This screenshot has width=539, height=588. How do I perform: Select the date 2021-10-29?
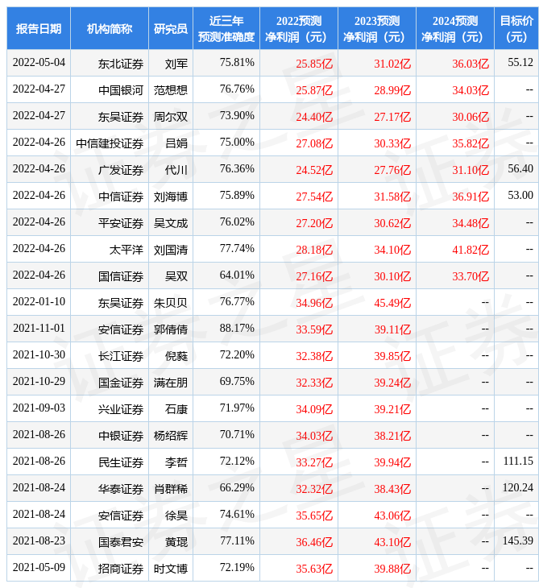(x=39, y=382)
